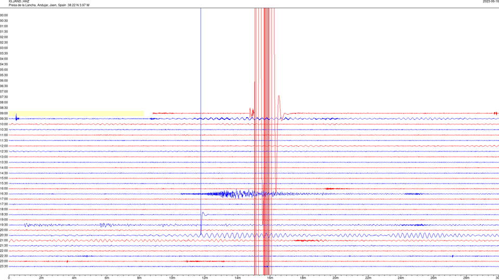Click the "22:30" trace label
The width and height of the screenshot is (499, 280).
[4, 256]
